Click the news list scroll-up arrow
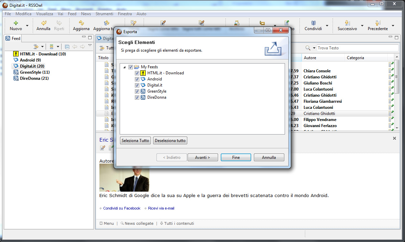This screenshot has height=242, width=405. [397, 57]
